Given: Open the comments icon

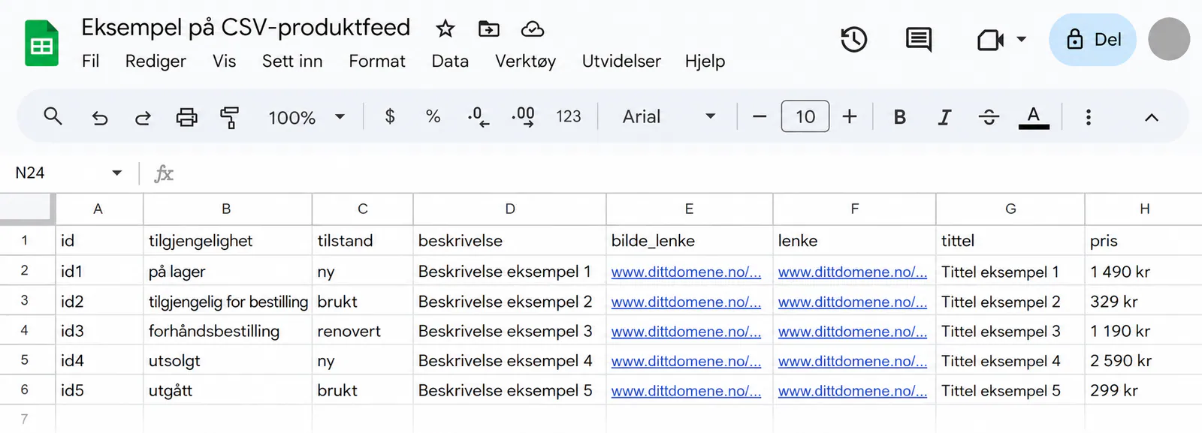Looking at the screenshot, I should [918, 40].
